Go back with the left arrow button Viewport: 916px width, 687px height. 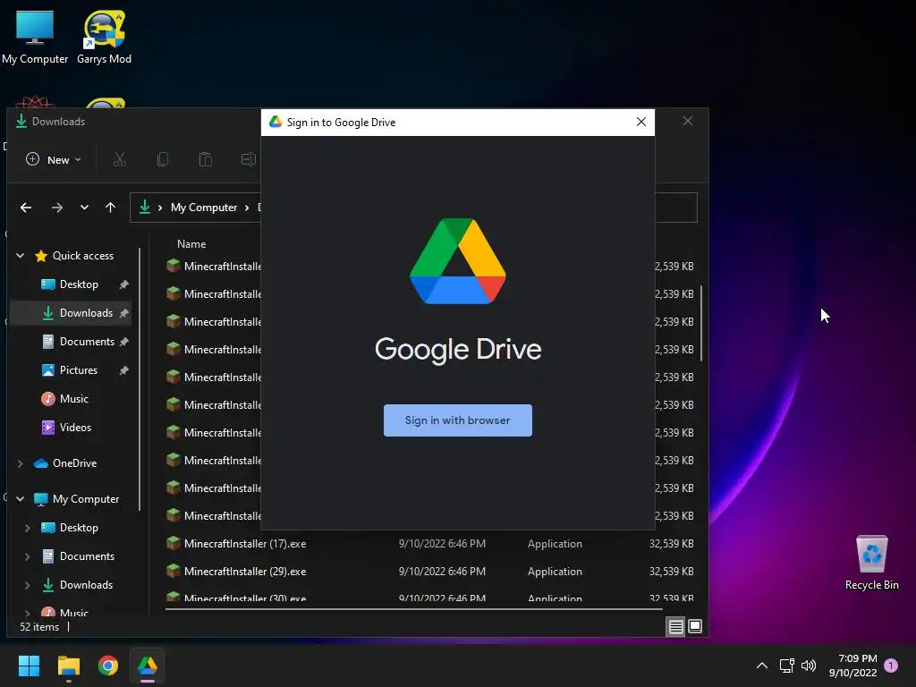click(26, 208)
